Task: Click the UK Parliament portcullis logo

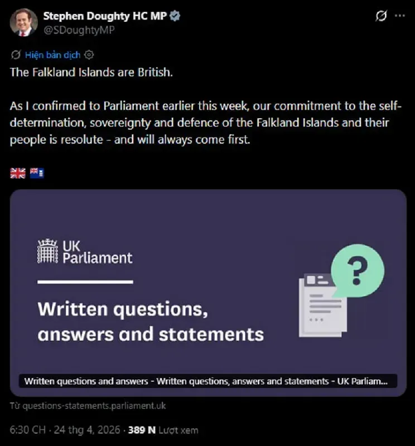Action: click(x=47, y=251)
